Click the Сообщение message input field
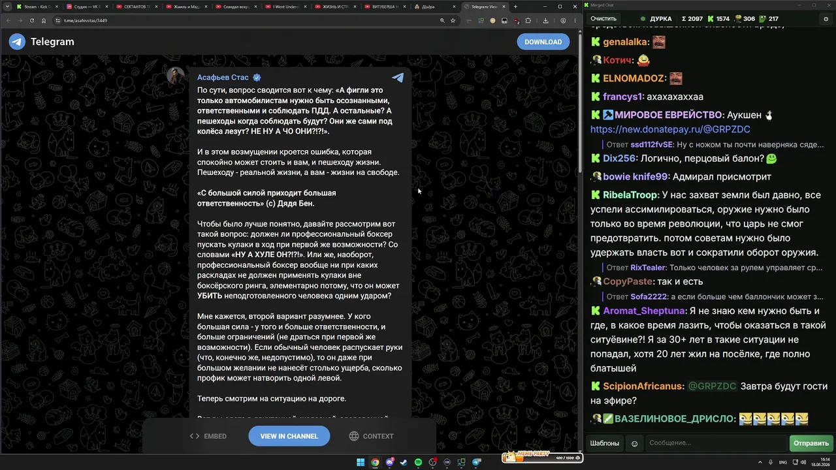Screen dimensions: 836x470 (x=716, y=443)
